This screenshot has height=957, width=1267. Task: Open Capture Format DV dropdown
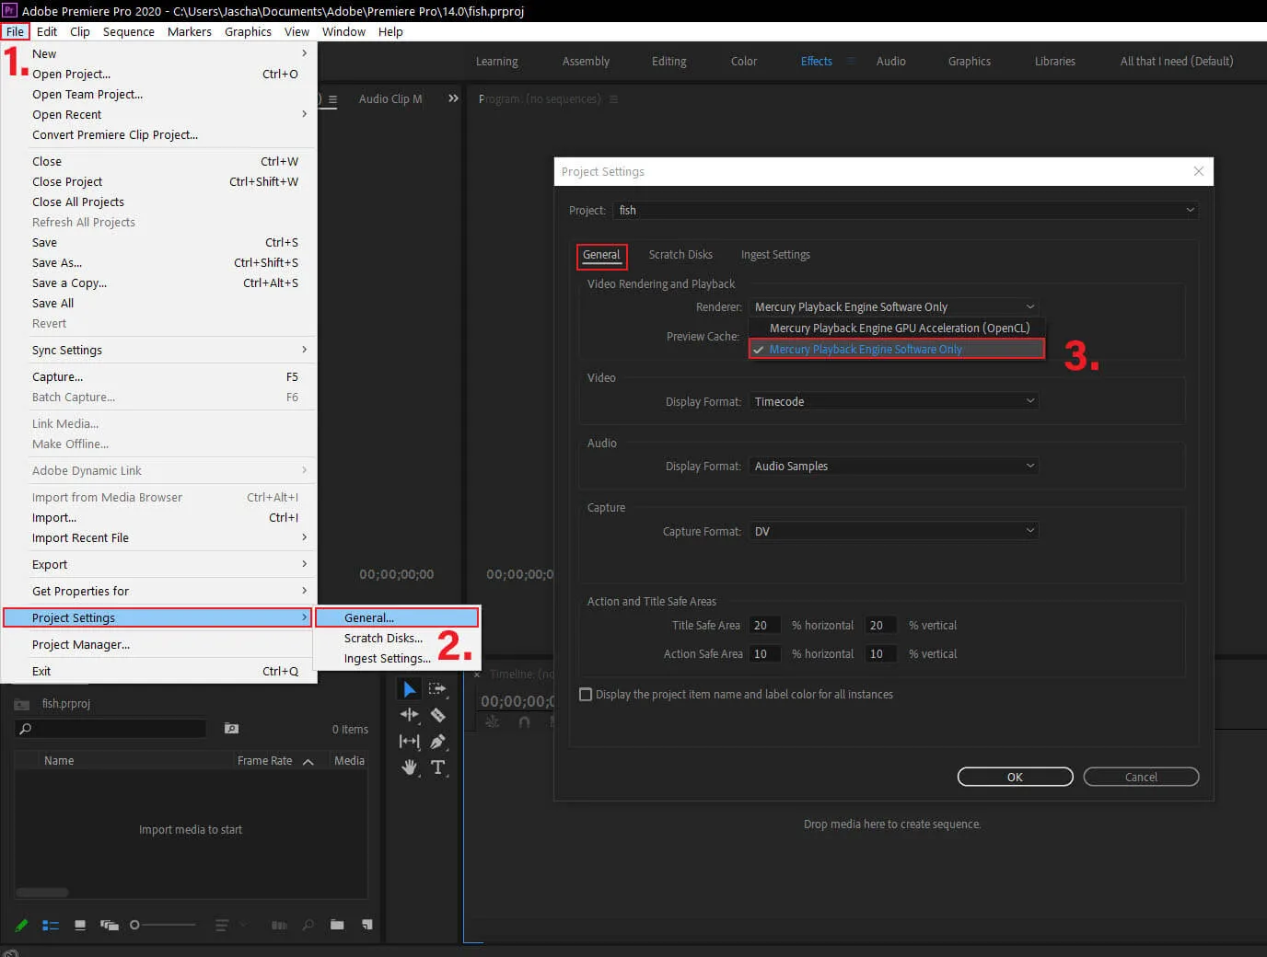(x=894, y=532)
